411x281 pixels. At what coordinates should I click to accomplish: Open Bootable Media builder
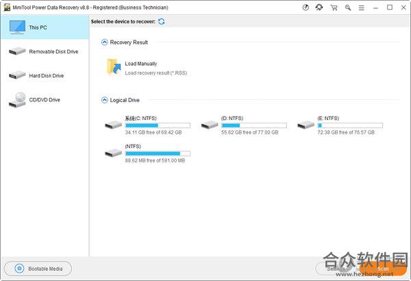click(x=38, y=269)
